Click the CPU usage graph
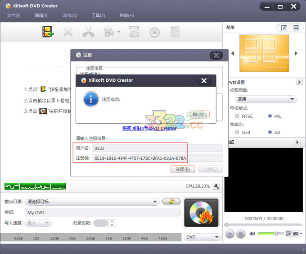 click(x=35, y=186)
